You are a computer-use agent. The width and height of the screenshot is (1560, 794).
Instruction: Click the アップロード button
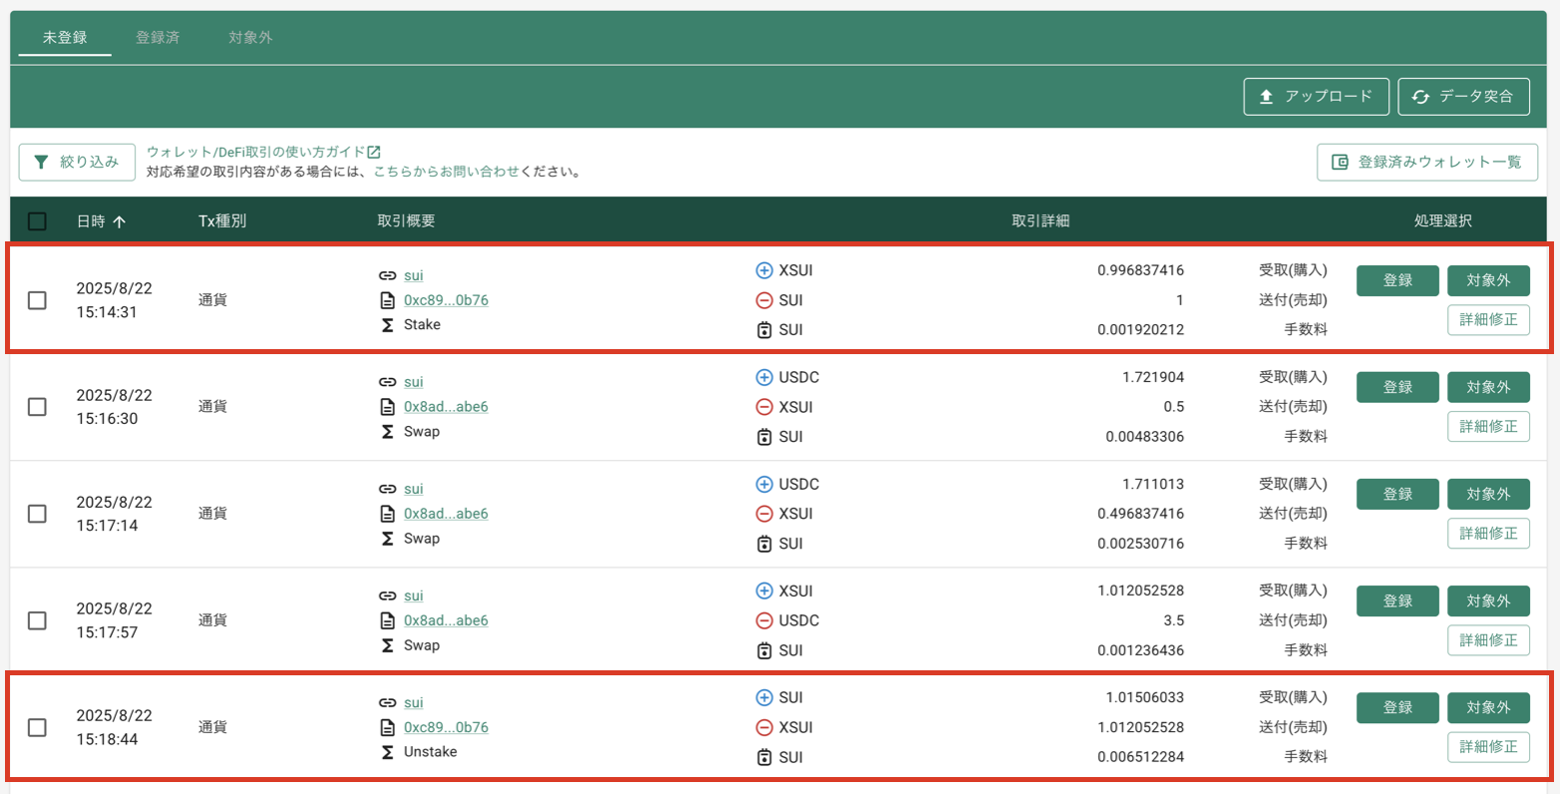click(1317, 97)
